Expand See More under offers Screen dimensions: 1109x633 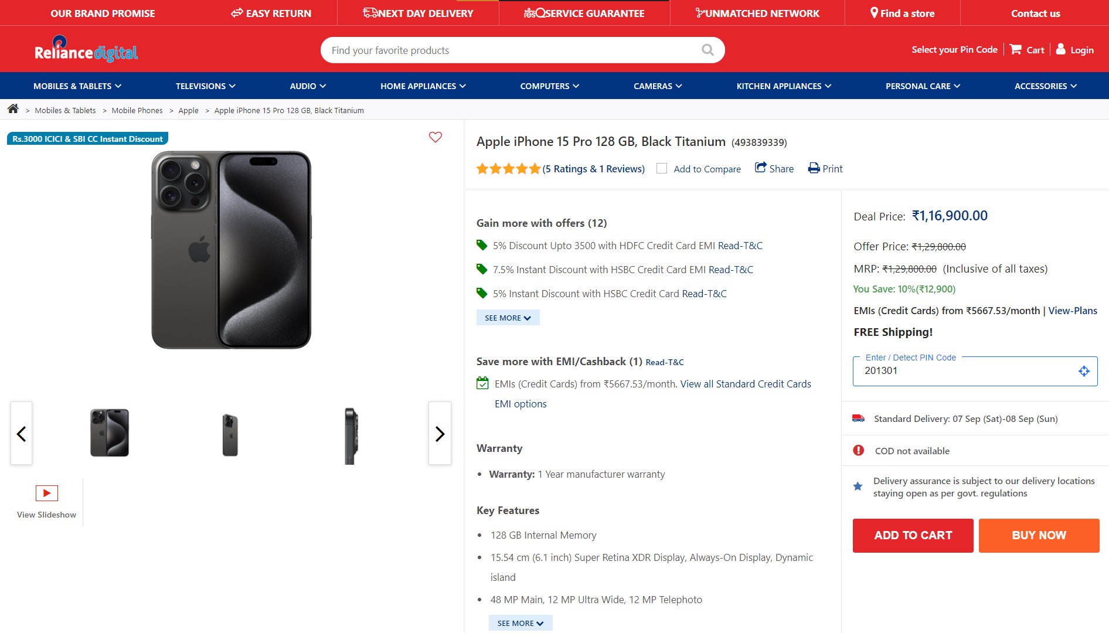[508, 318]
